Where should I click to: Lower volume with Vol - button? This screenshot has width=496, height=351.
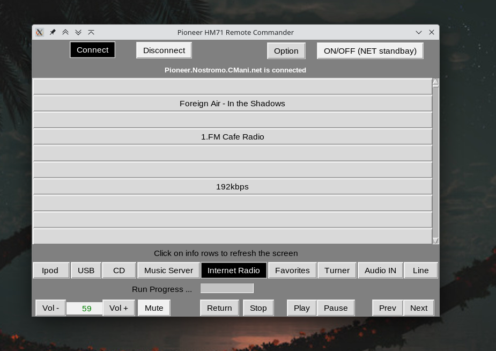tap(50, 308)
